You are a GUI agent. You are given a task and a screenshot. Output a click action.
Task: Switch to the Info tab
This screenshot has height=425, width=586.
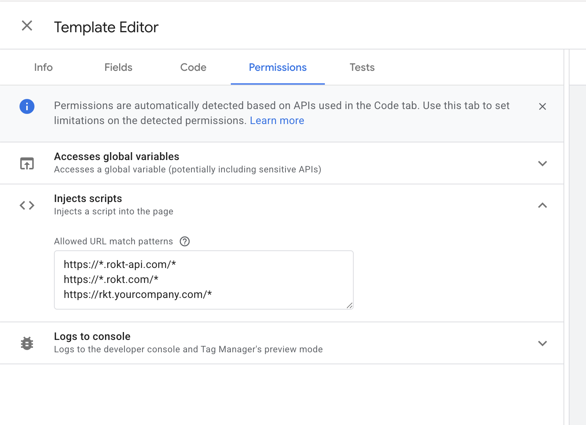[x=43, y=67]
